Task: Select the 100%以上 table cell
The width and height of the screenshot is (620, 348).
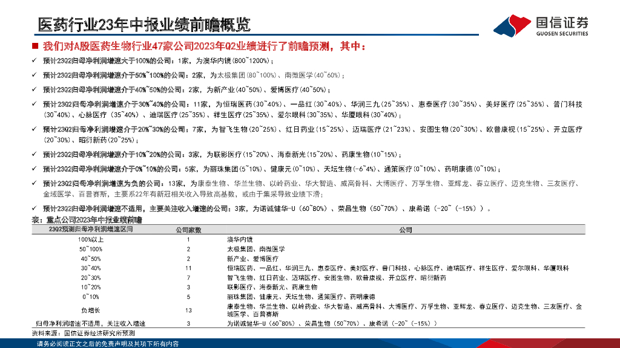Action: pyautogui.click(x=91, y=239)
